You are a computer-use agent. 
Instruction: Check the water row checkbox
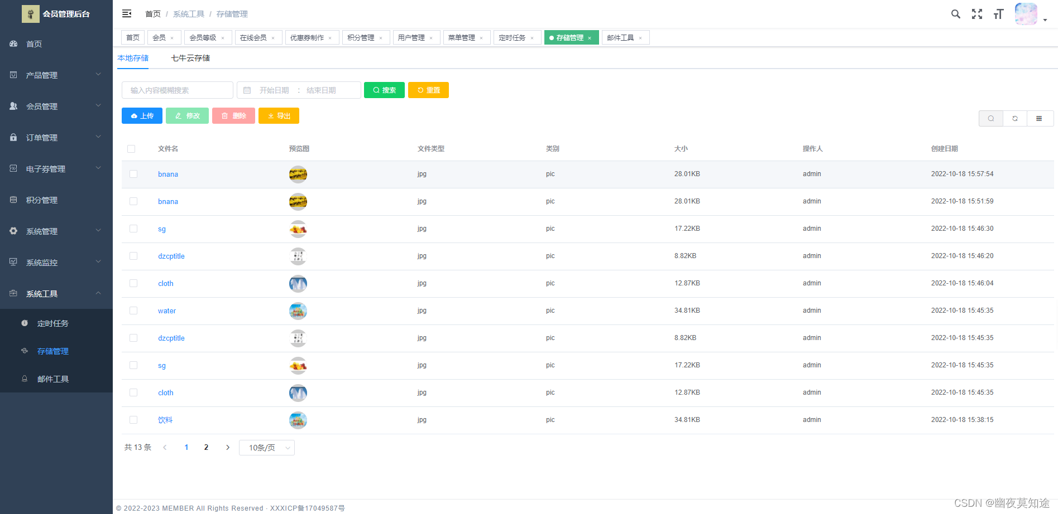133,311
